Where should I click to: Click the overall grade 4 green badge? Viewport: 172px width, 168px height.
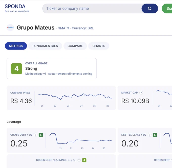pos(16,69)
